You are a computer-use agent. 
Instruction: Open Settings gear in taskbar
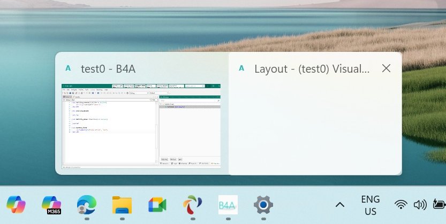click(x=263, y=205)
